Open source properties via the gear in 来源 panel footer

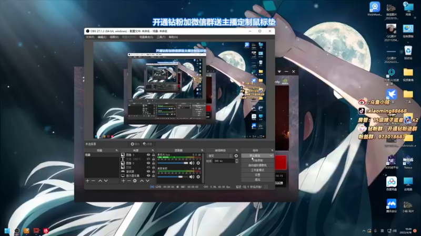[135, 181]
